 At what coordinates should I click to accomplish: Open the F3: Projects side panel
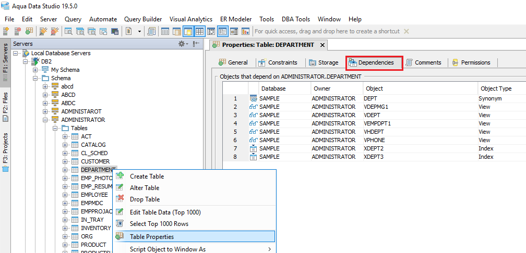(x=5, y=151)
